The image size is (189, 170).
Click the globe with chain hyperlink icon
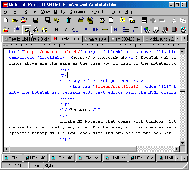pyautogui.click(x=147, y=30)
